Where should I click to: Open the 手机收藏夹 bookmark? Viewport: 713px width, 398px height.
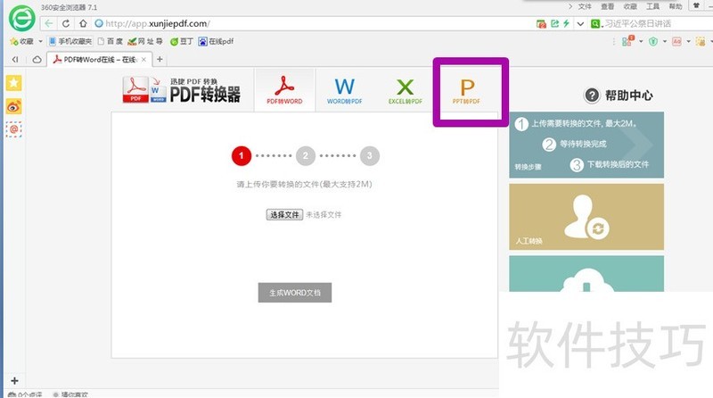click(x=70, y=41)
